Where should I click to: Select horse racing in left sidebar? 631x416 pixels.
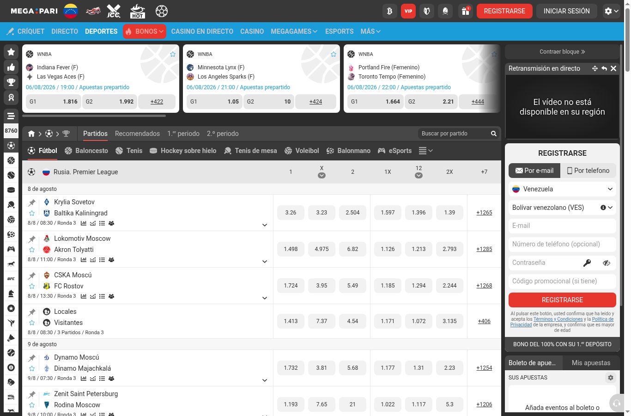pos(11,264)
